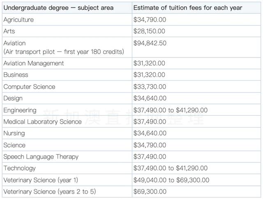
Task: Click the Science subject cell
Action: tap(14, 145)
